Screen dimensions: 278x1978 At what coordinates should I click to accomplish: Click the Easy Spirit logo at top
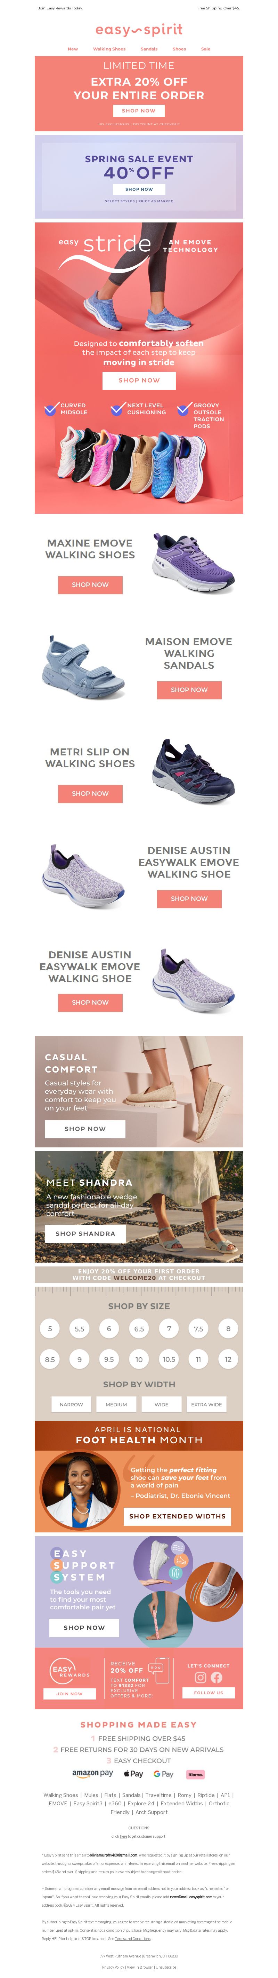[x=139, y=30]
